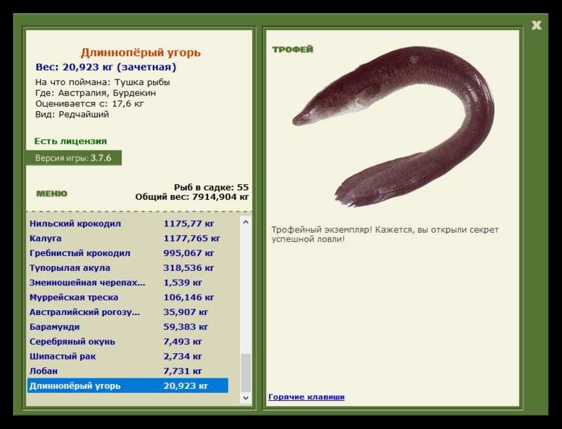This screenshot has height=429, width=562.
Task: Click the На что поймана: Тушка рыбы line
Action: 103,82
